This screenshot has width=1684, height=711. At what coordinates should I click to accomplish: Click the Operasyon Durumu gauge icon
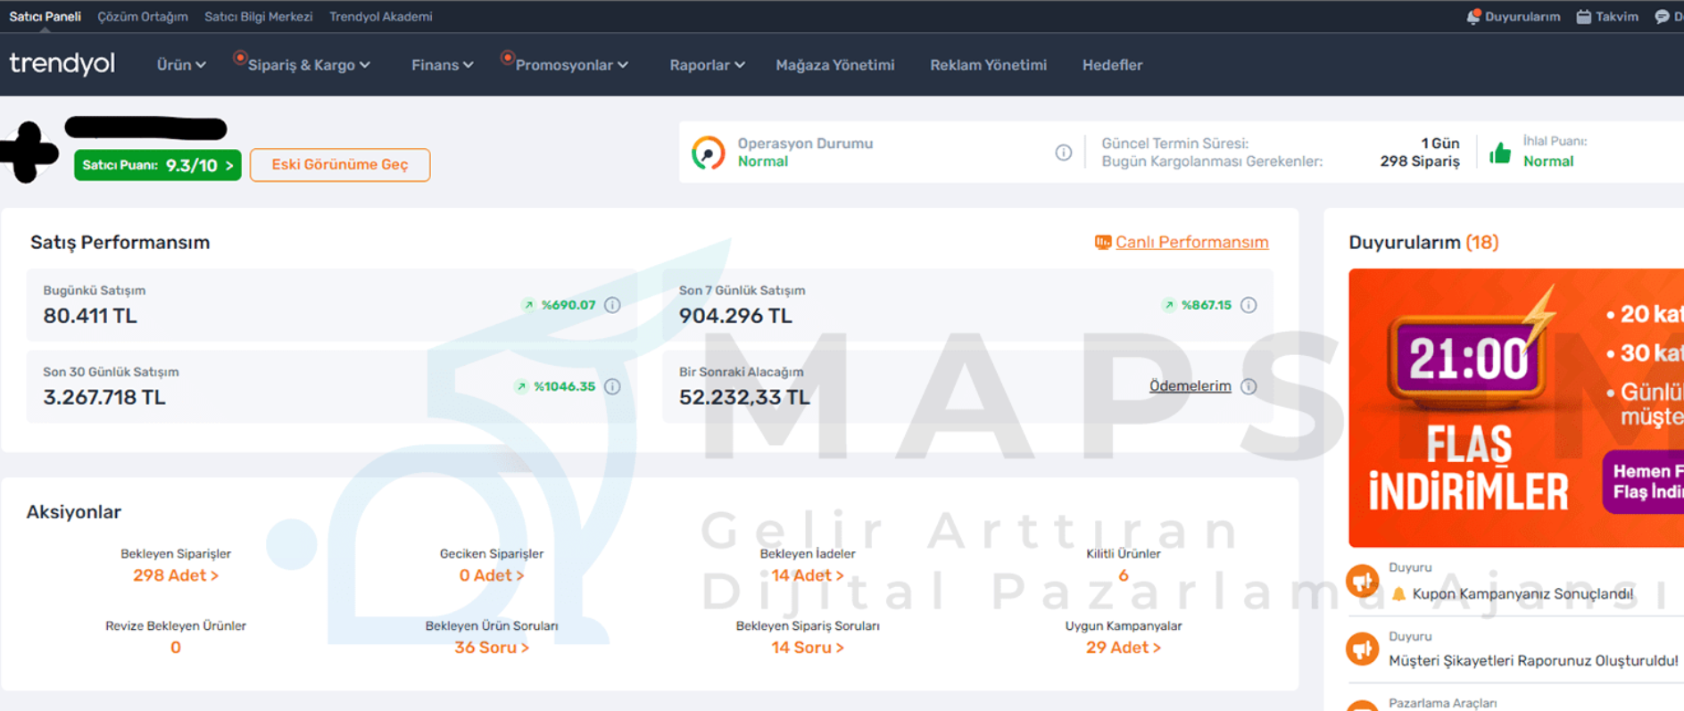(709, 153)
